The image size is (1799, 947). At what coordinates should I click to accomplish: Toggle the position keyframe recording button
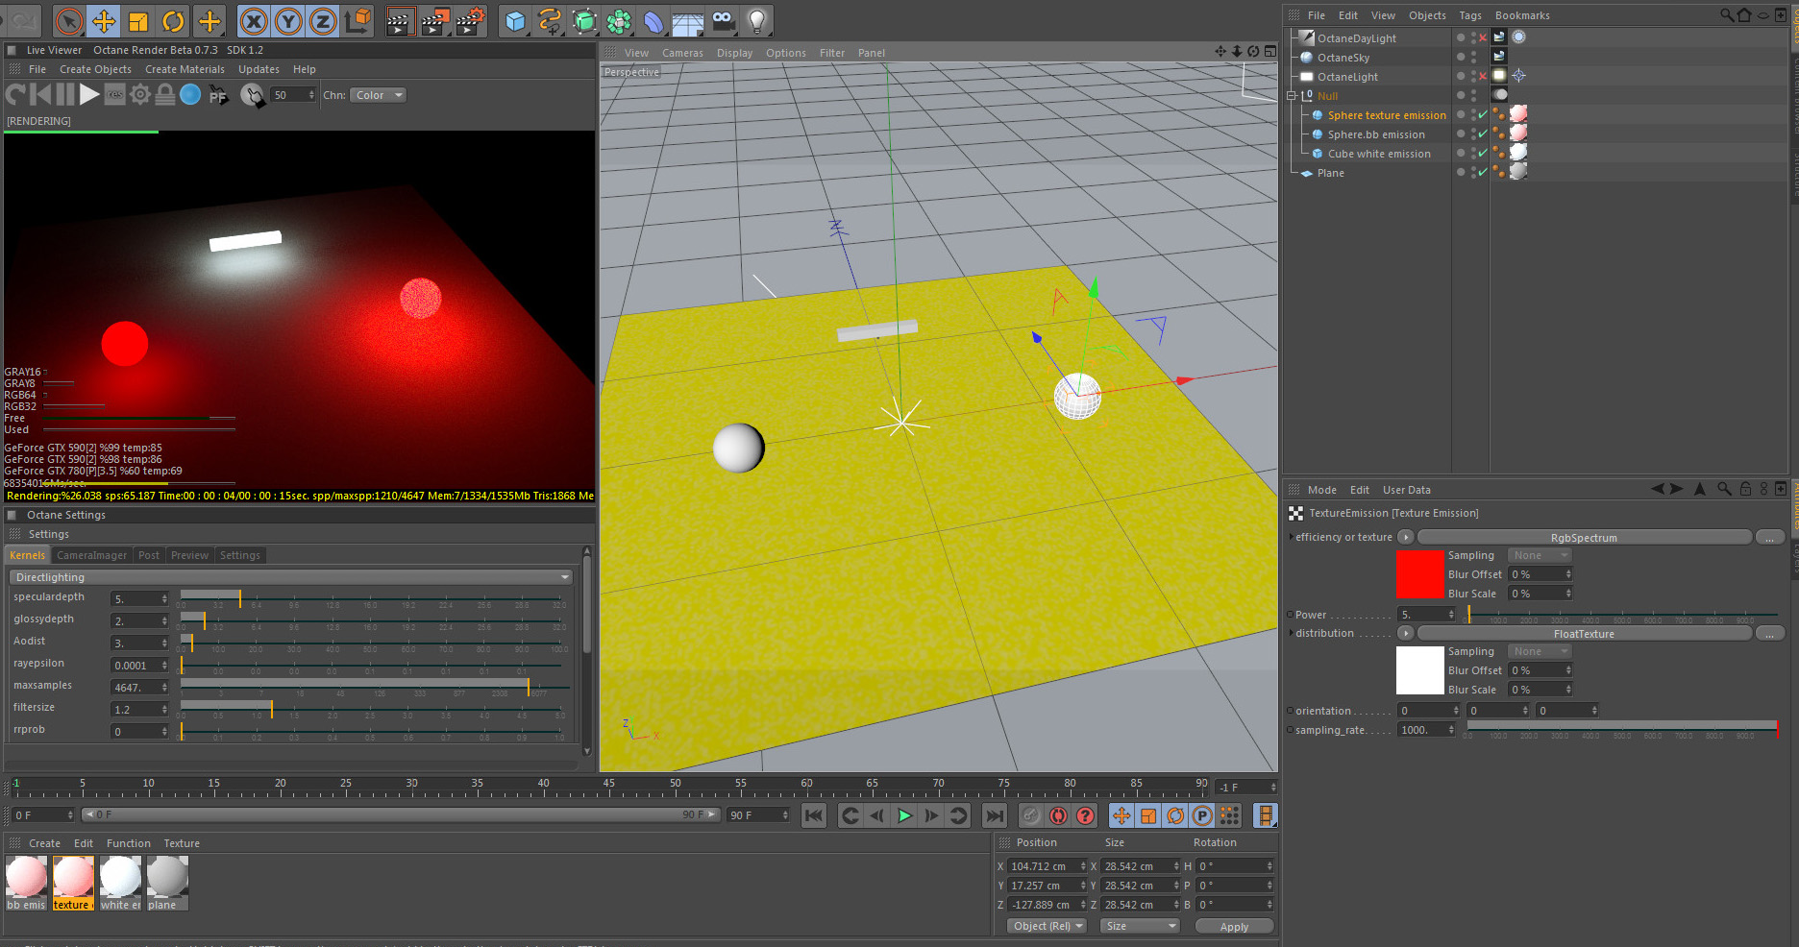click(1121, 815)
